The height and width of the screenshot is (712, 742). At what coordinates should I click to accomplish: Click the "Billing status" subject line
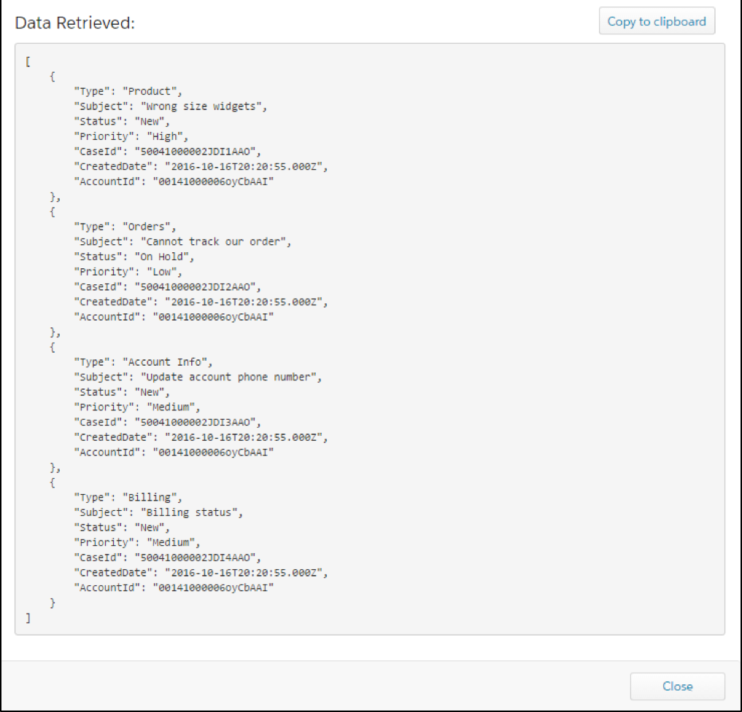pyautogui.click(x=158, y=512)
